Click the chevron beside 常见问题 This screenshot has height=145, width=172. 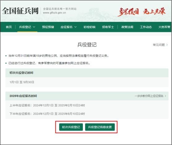(x=167, y=45)
